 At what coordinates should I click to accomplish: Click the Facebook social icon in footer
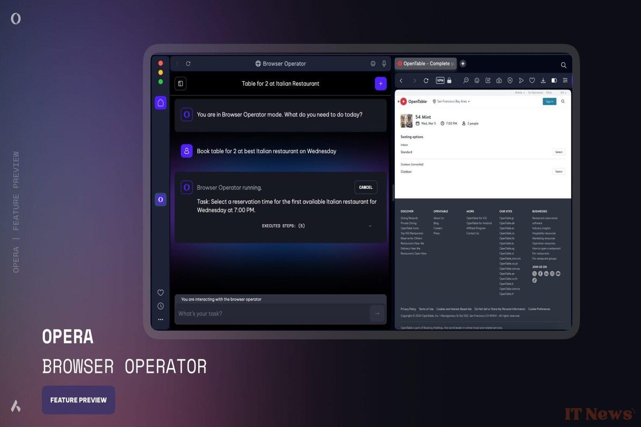[541, 274]
